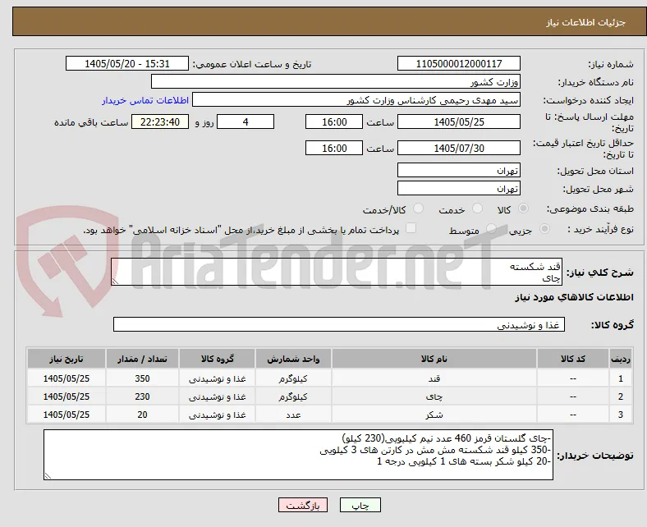Click the تعداد / مقدار column header

point(142,359)
